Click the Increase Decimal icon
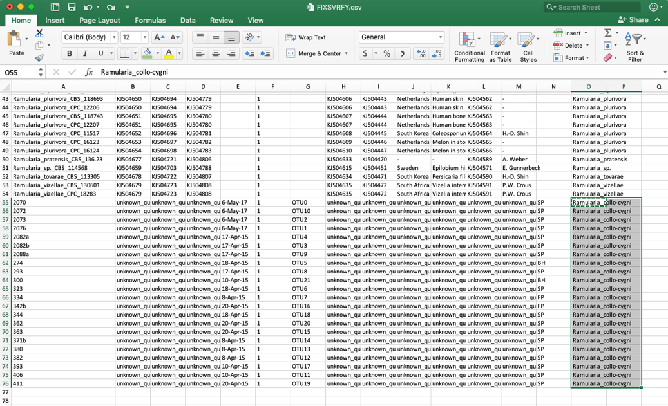 pos(421,53)
